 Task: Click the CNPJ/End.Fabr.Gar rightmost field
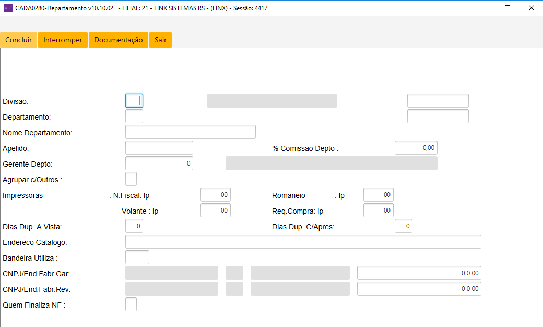point(419,273)
